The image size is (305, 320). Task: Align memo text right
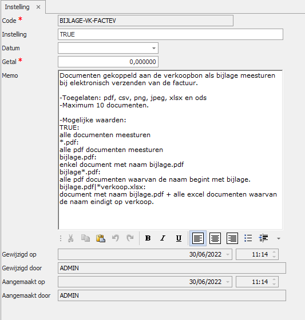[232, 238]
